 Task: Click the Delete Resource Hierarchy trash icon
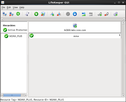43,14
